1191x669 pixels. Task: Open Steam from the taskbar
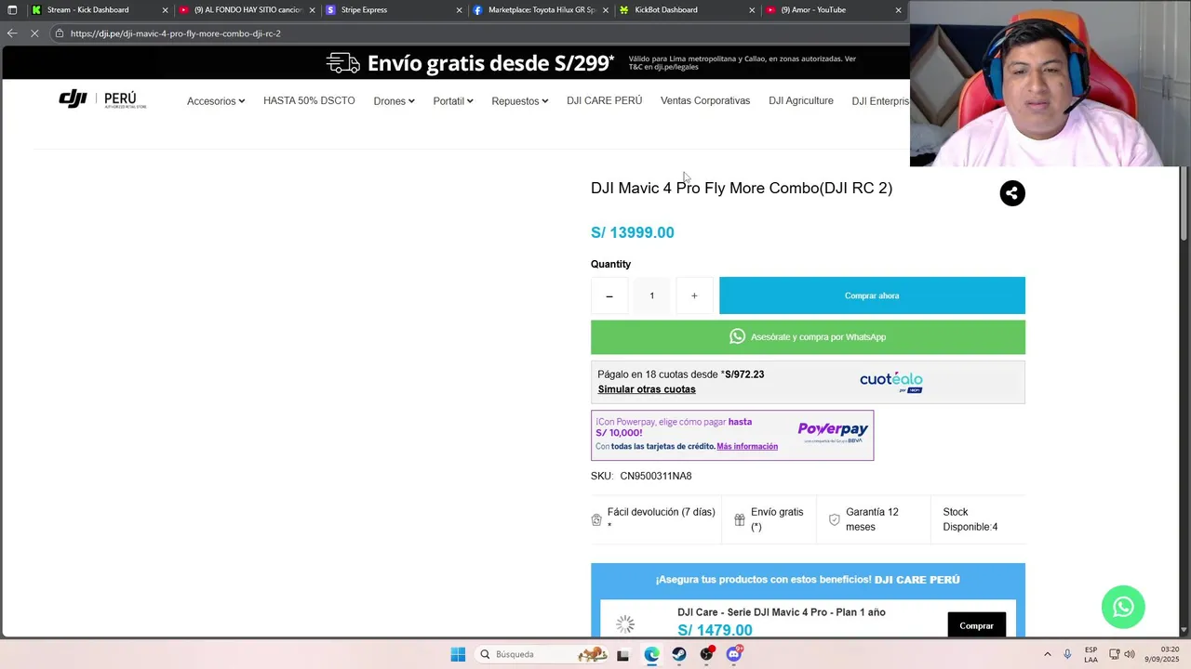coord(679,654)
